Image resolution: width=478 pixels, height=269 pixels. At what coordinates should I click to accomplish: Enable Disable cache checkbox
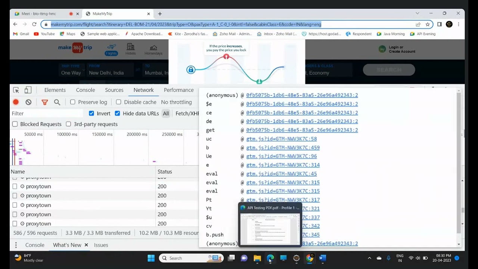pyautogui.click(x=118, y=102)
